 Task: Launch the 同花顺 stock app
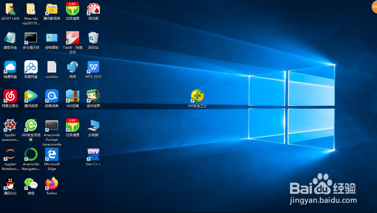tap(93, 9)
